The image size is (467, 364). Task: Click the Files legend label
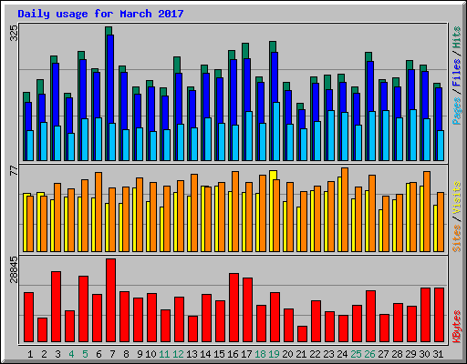[x=457, y=73]
